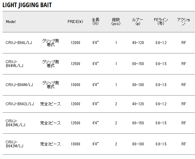Click the 60-150 lure weight for CRXJ-B64ML/LJ
This screenshot has width=195, height=159.
[x=138, y=64]
